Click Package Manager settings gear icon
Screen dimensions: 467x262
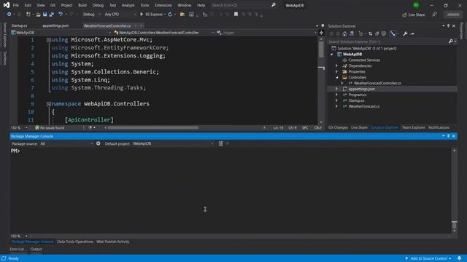99,143
